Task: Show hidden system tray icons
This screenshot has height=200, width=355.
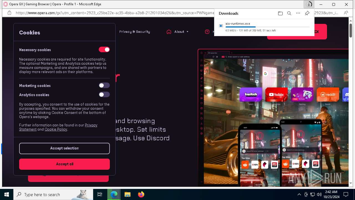Action: [x=299, y=194]
